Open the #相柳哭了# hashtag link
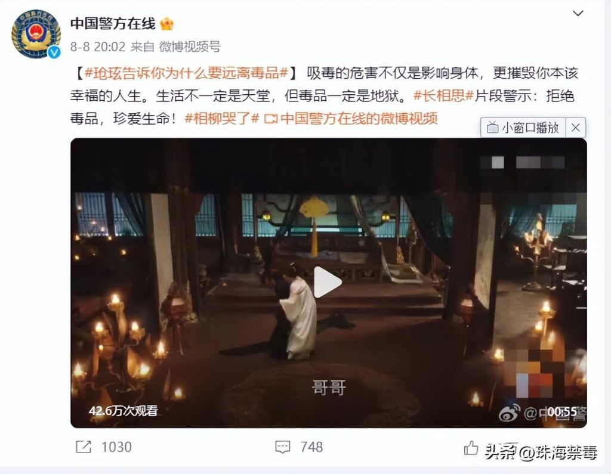The width and height of the screenshot is (611, 474). pyautogui.click(x=222, y=119)
